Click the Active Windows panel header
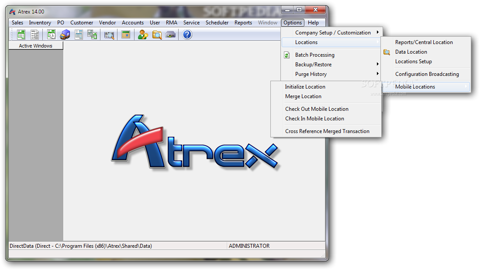Viewport: 480px width, 270px height. coord(36,46)
